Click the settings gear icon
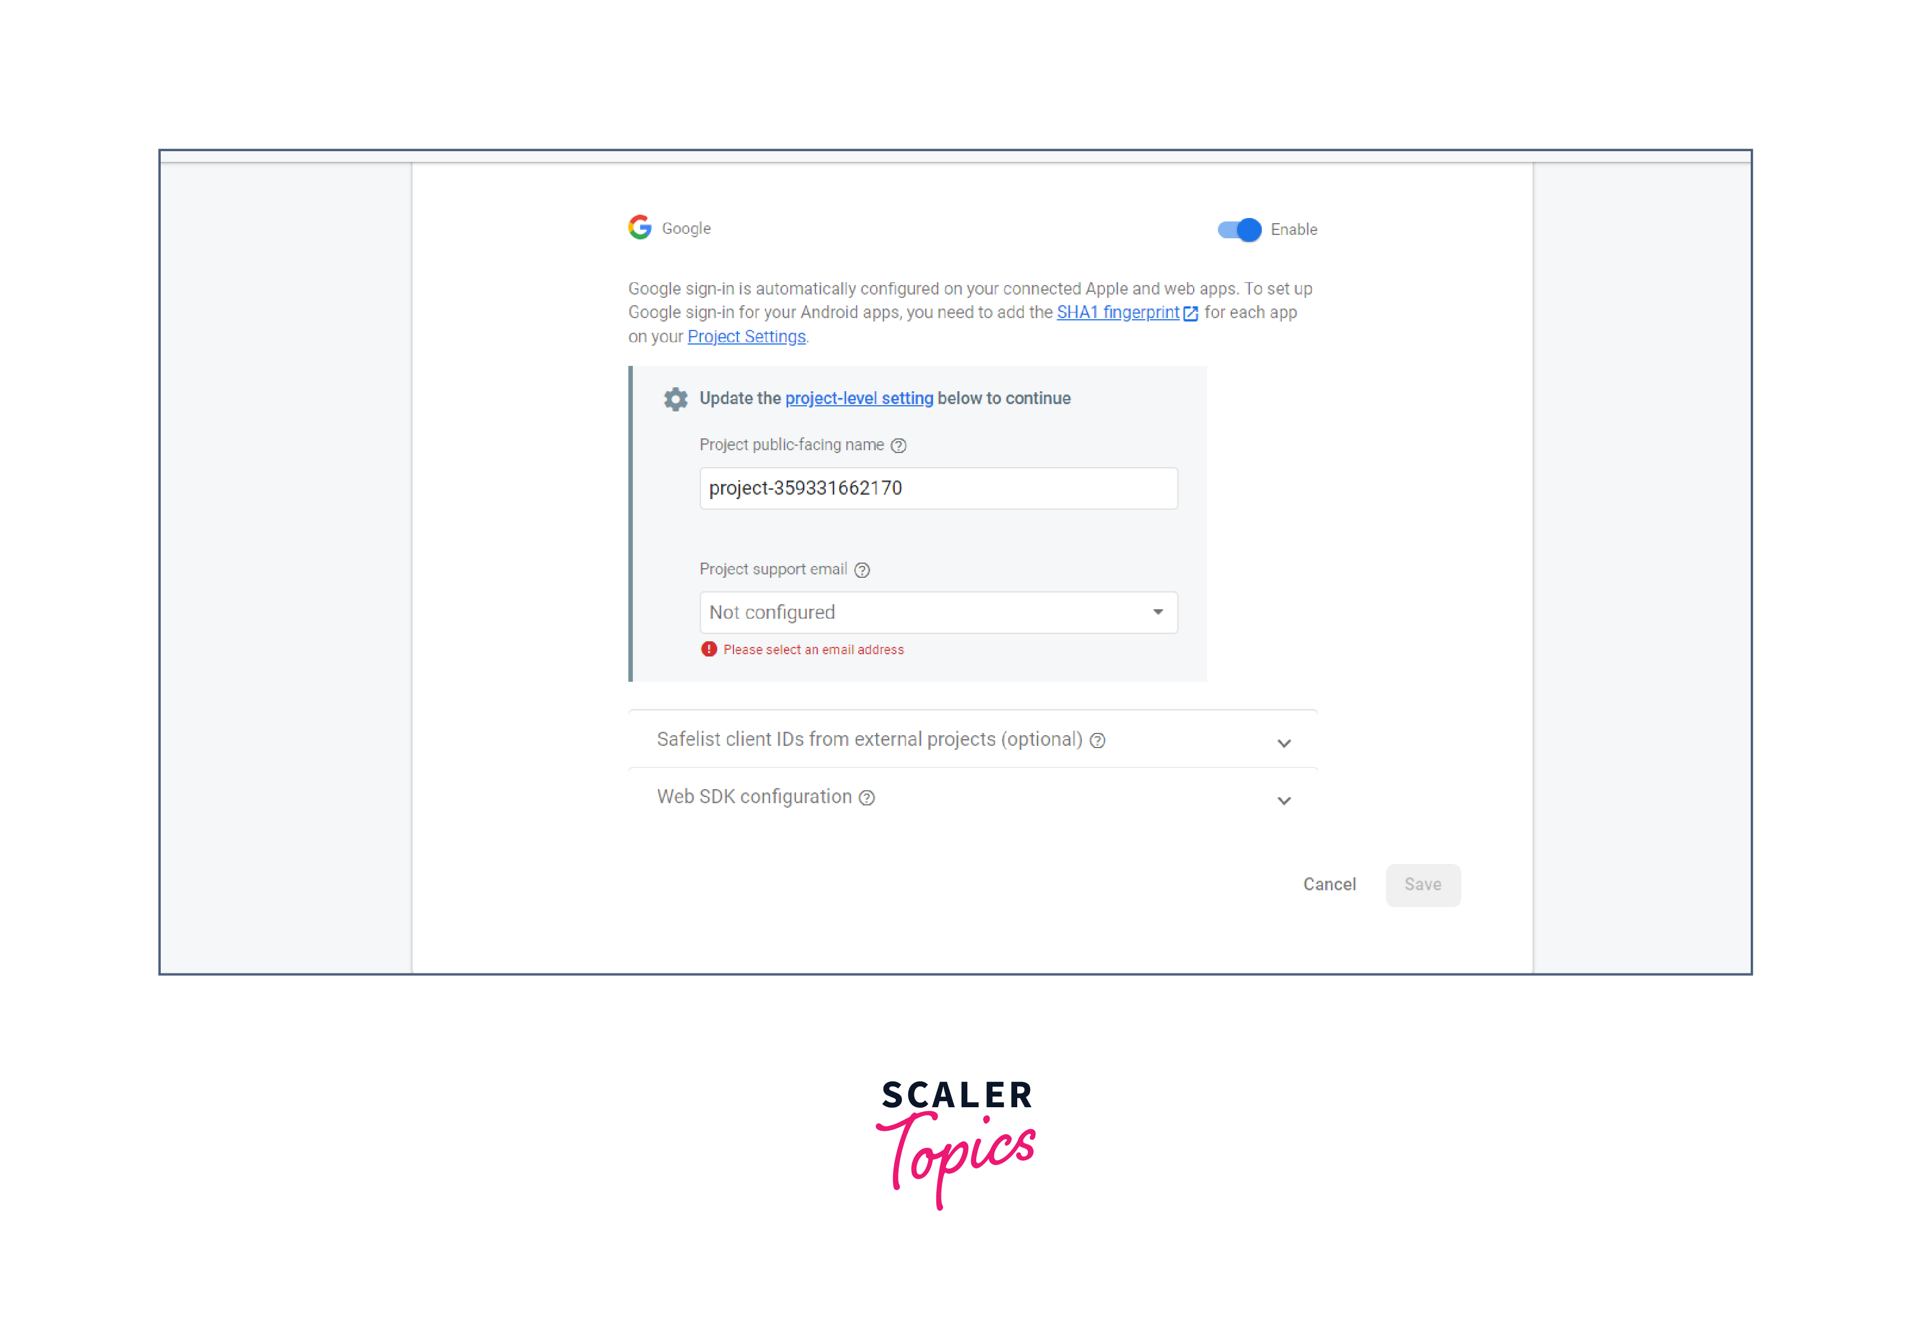Screen dimensions: 1912x1318 click(674, 398)
